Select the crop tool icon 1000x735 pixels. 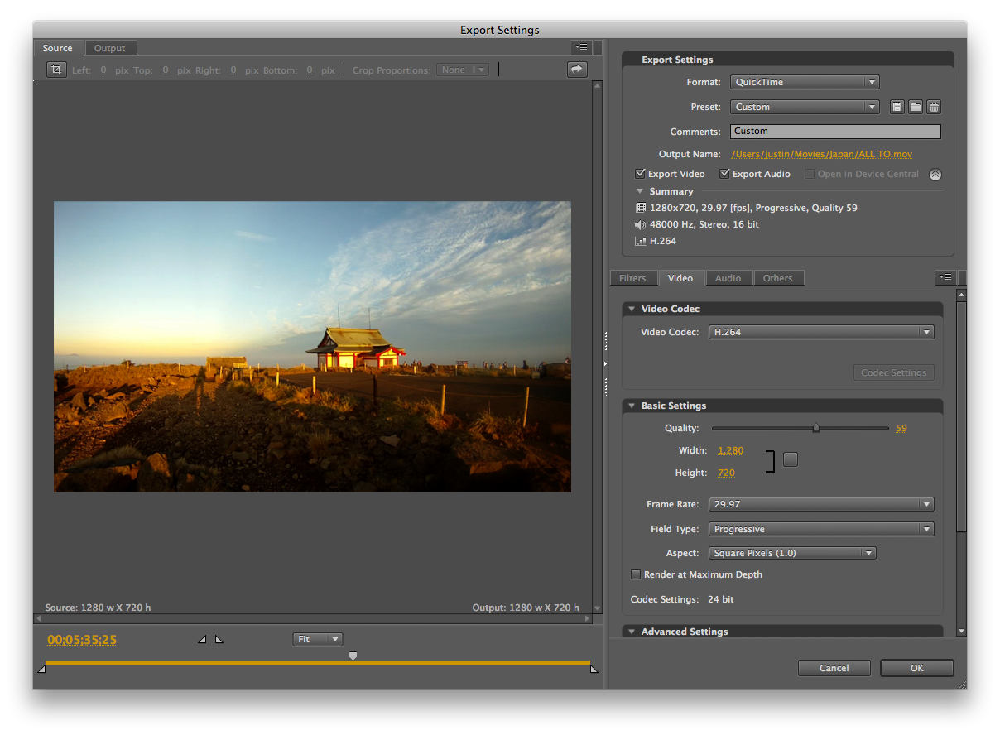pos(56,70)
